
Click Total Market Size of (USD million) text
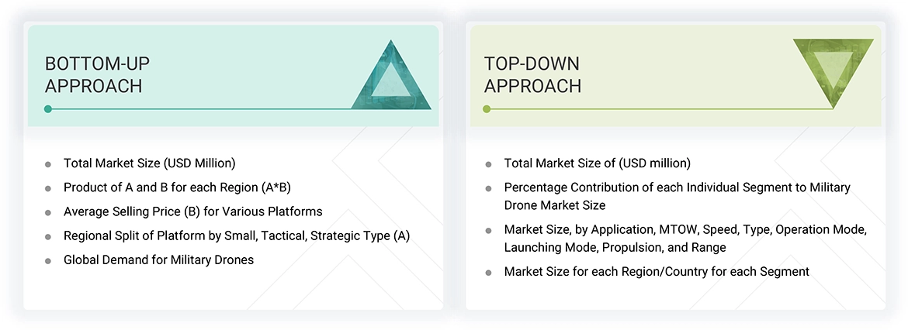tap(597, 163)
